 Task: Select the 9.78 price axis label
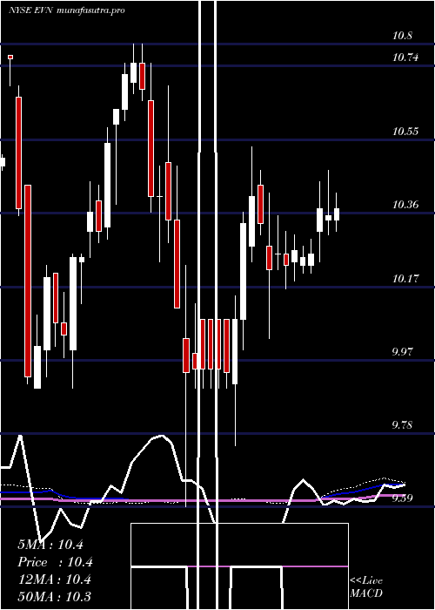point(402,425)
